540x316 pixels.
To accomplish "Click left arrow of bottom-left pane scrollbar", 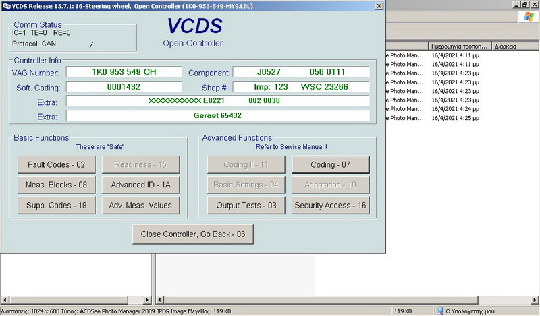I will point(5,300).
